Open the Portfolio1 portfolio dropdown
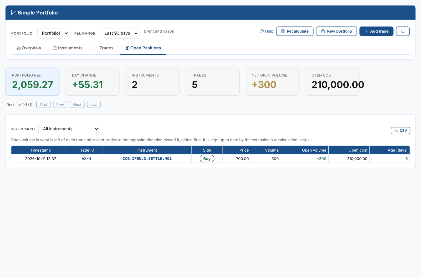The height and width of the screenshot is (278, 421). click(x=53, y=33)
